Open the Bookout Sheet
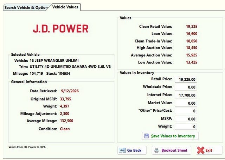Viewport: 225px width, 160px height. (x=172, y=150)
